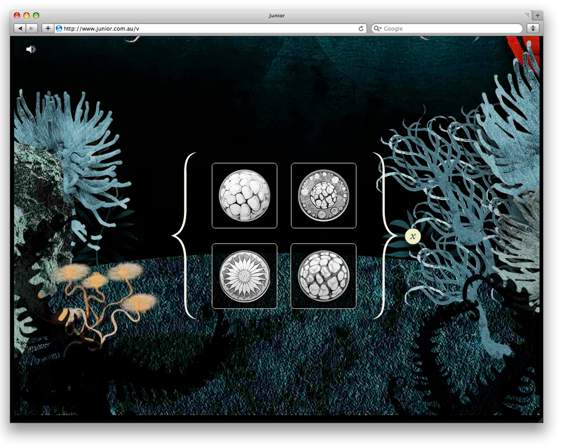Click the Junior window title bar
561x448 pixels.
277,16
